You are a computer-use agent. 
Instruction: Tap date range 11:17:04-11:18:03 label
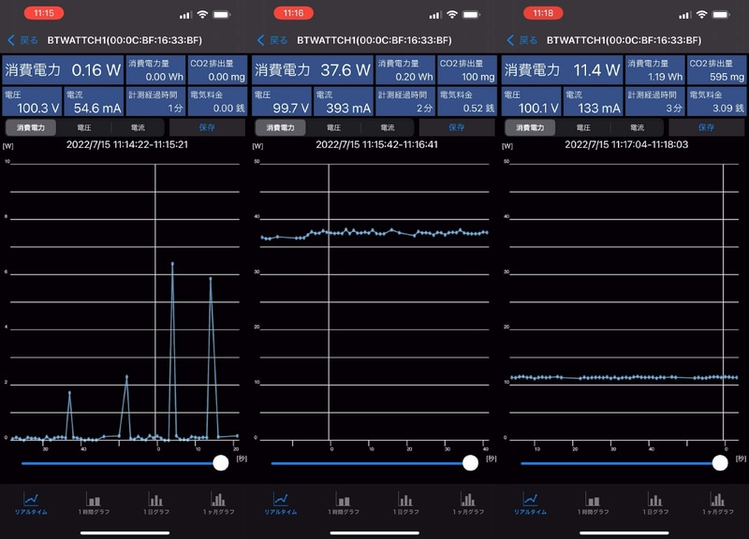coord(626,145)
